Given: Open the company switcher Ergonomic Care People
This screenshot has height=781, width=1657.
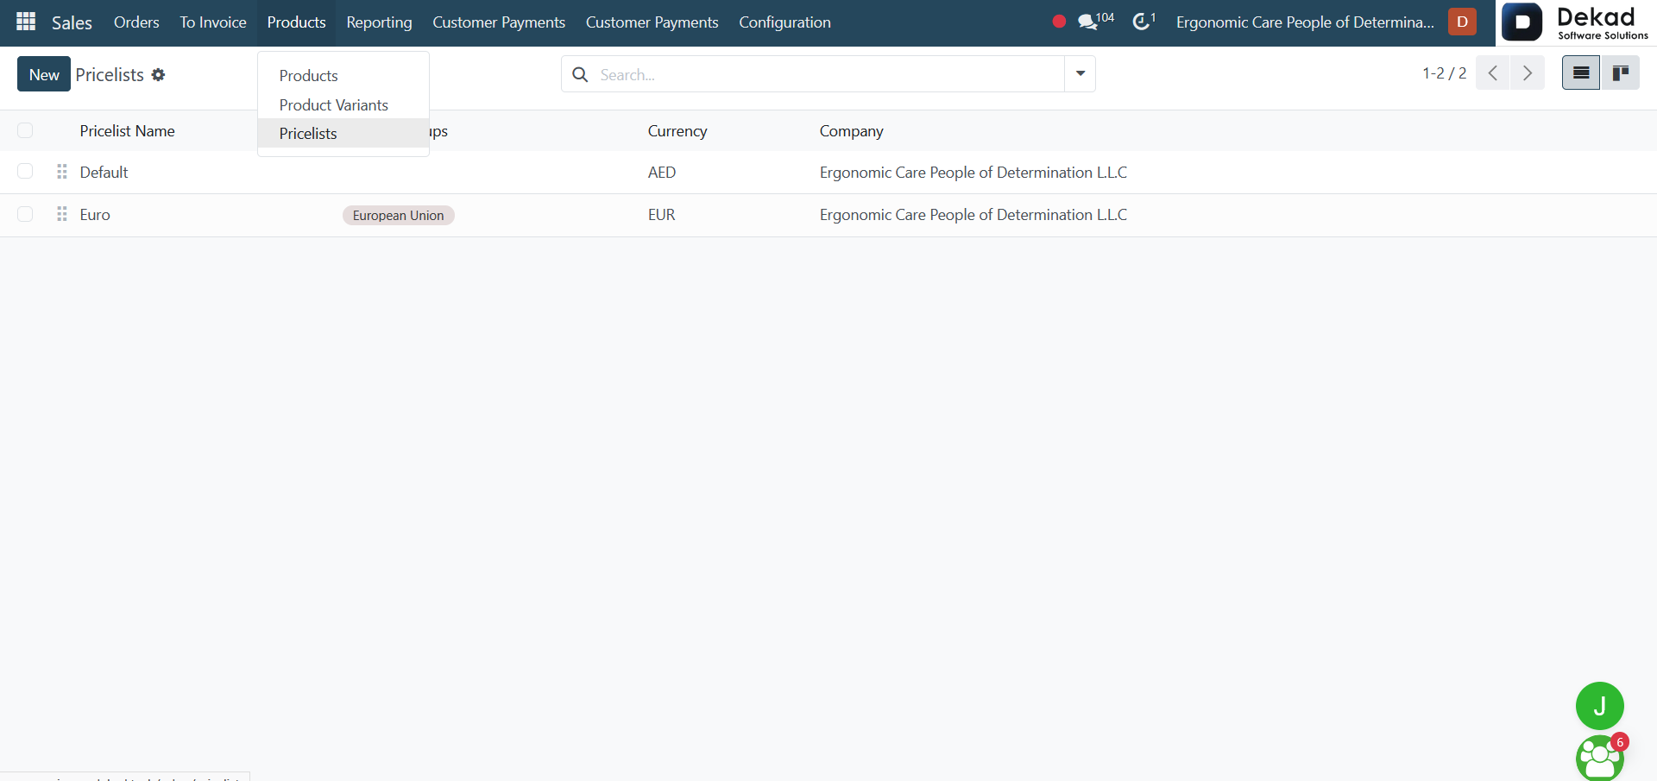Looking at the screenshot, I should click(x=1305, y=22).
